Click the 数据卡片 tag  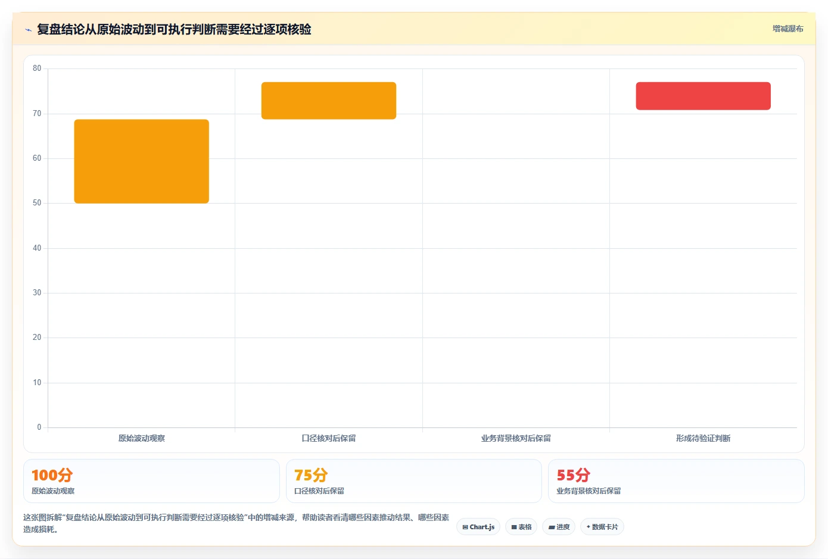pyautogui.click(x=602, y=527)
